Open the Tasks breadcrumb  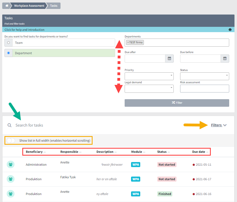pyautogui.click(x=54, y=6)
